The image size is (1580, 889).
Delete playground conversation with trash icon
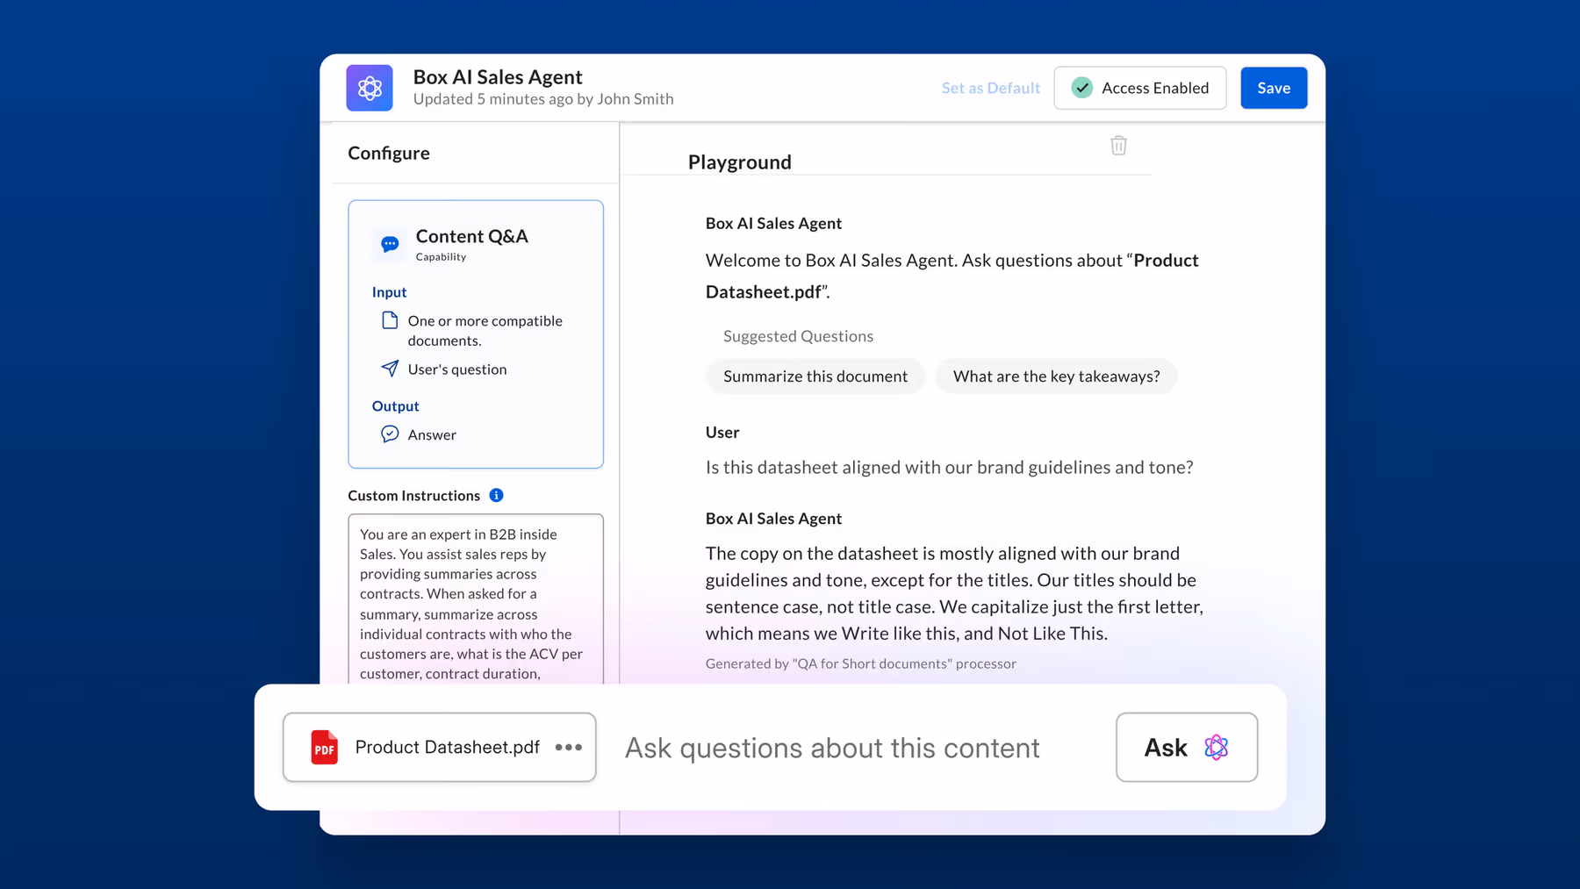[1118, 146]
